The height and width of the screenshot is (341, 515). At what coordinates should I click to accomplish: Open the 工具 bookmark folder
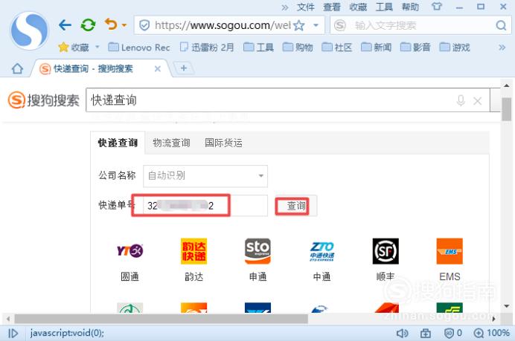pyautogui.click(x=258, y=48)
